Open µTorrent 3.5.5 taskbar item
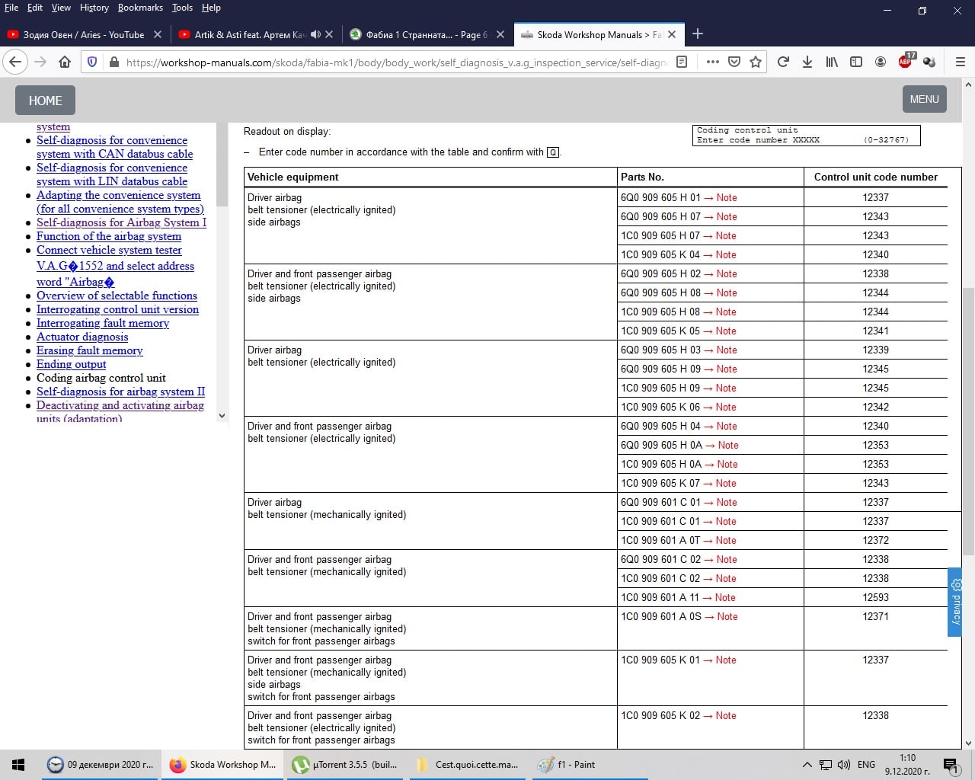 (345, 765)
